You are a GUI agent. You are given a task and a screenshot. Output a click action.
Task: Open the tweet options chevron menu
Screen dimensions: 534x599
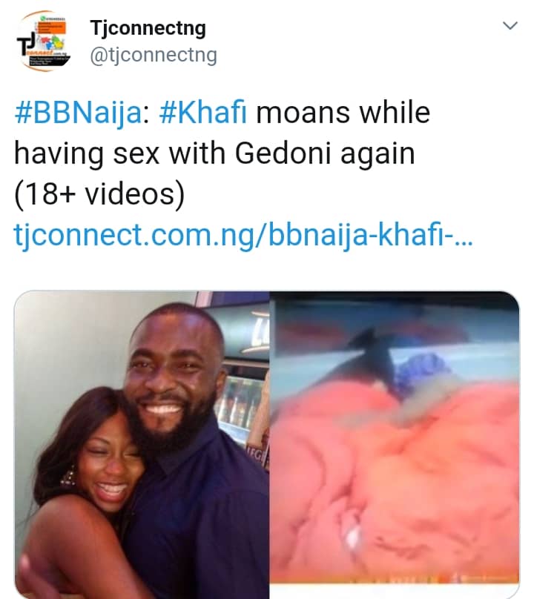point(510,27)
